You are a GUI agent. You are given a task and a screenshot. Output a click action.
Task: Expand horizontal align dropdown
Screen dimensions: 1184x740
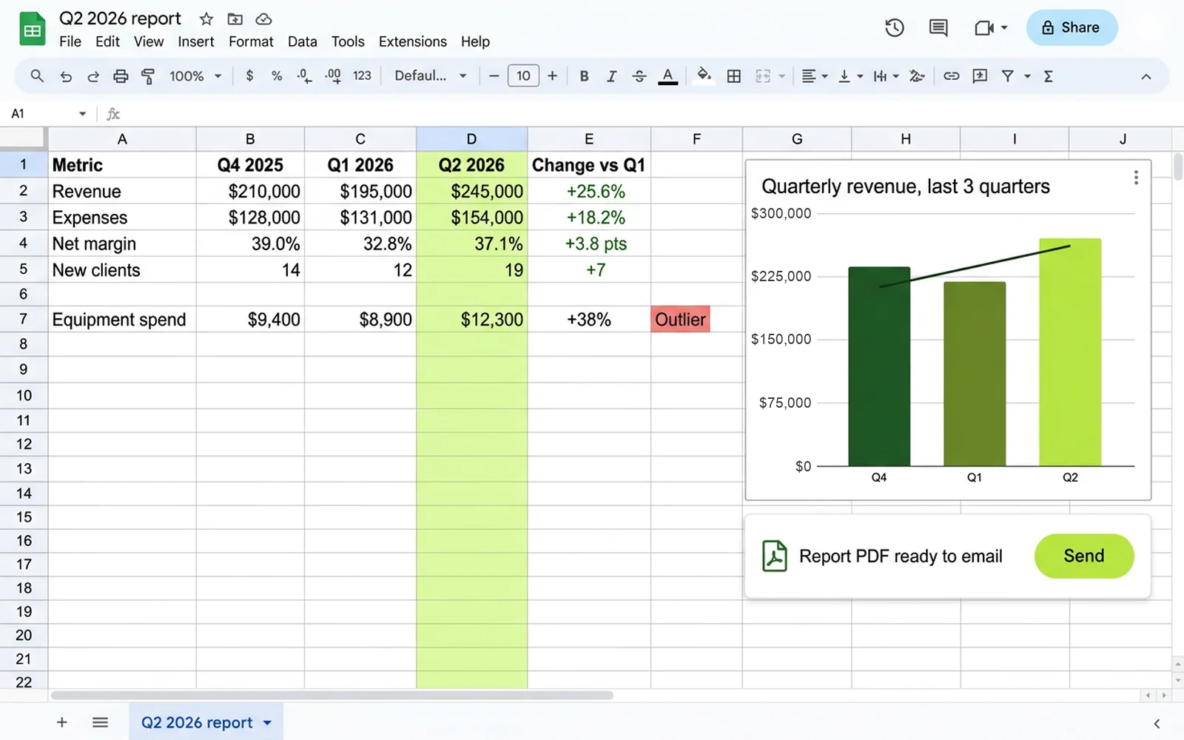coord(824,76)
